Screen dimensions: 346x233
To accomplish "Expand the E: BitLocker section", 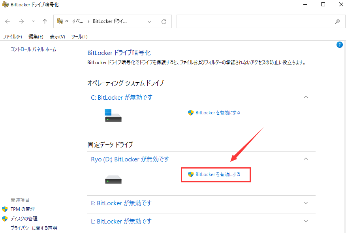I will (306, 203).
